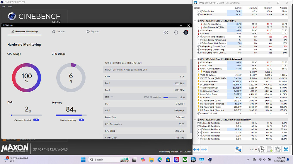Expand the Core Temperatures row
This screenshot has width=293, height=164.
click(x=198, y=24)
